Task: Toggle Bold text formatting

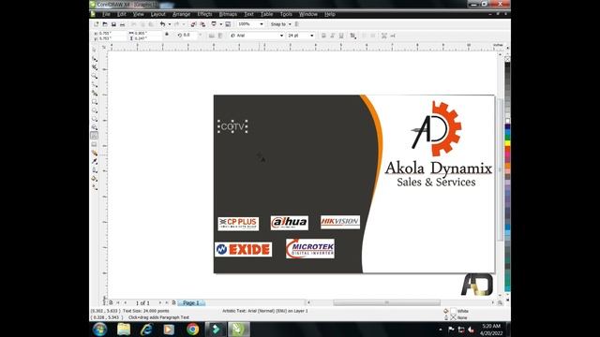Action: pyautogui.click(x=323, y=36)
